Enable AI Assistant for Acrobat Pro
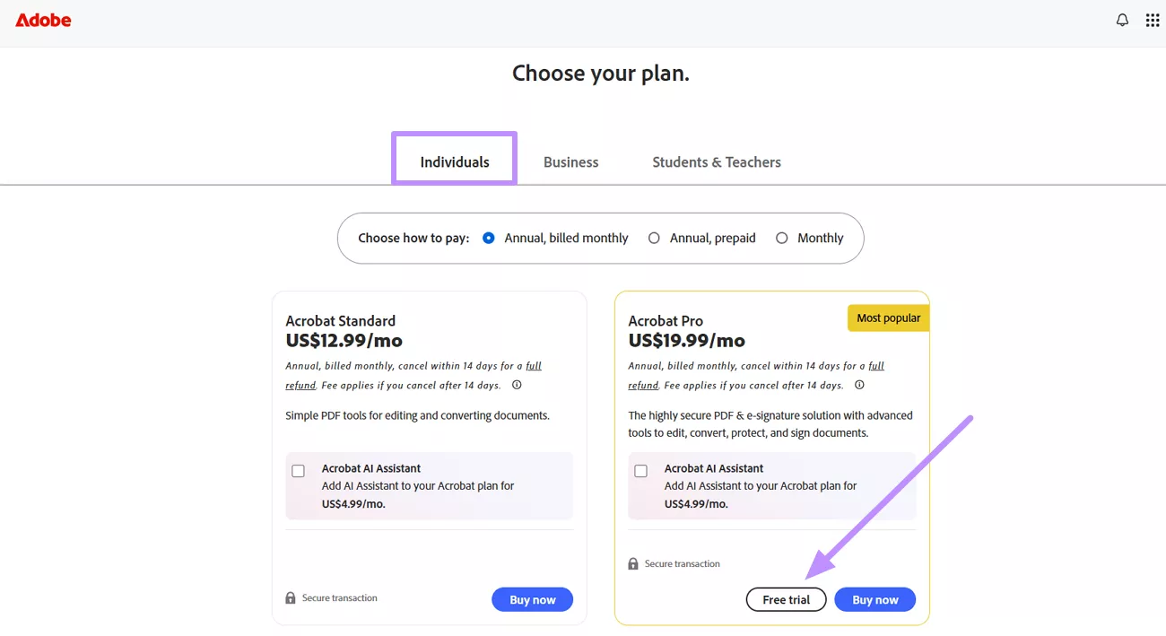Viewport: 1166px width, 636px height. [641, 471]
